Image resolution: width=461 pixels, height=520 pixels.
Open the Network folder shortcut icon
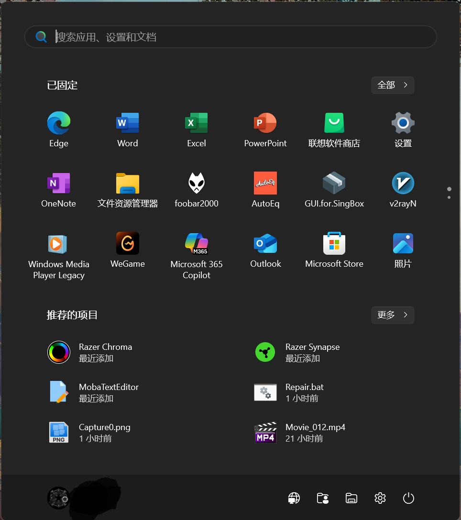[x=294, y=498]
